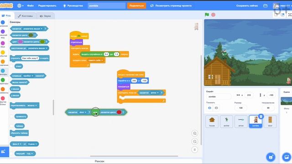The height and width of the screenshot is (164, 292).
Task: Enter fullscreen stage mode
Action: coord(290,15)
